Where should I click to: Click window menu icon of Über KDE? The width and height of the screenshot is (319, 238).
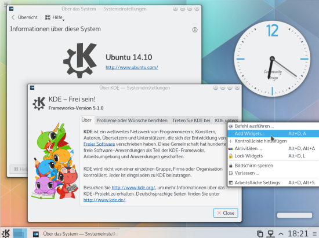[x=32, y=87]
